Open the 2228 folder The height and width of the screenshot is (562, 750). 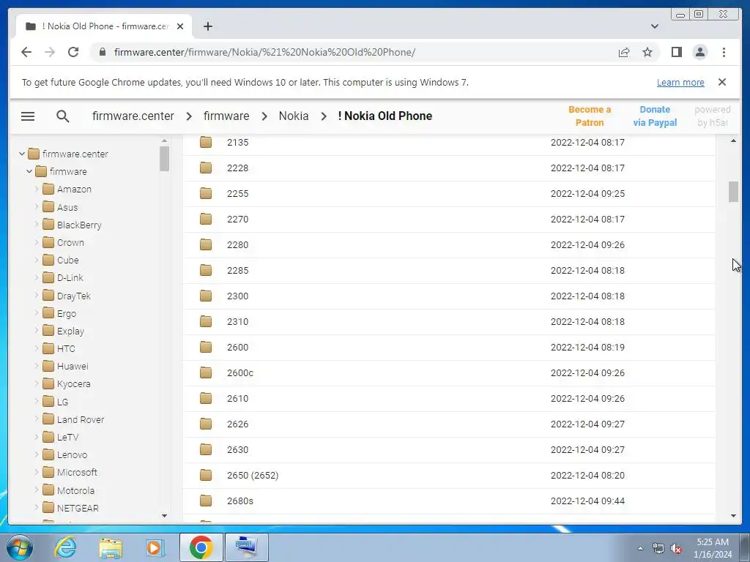coord(449,168)
